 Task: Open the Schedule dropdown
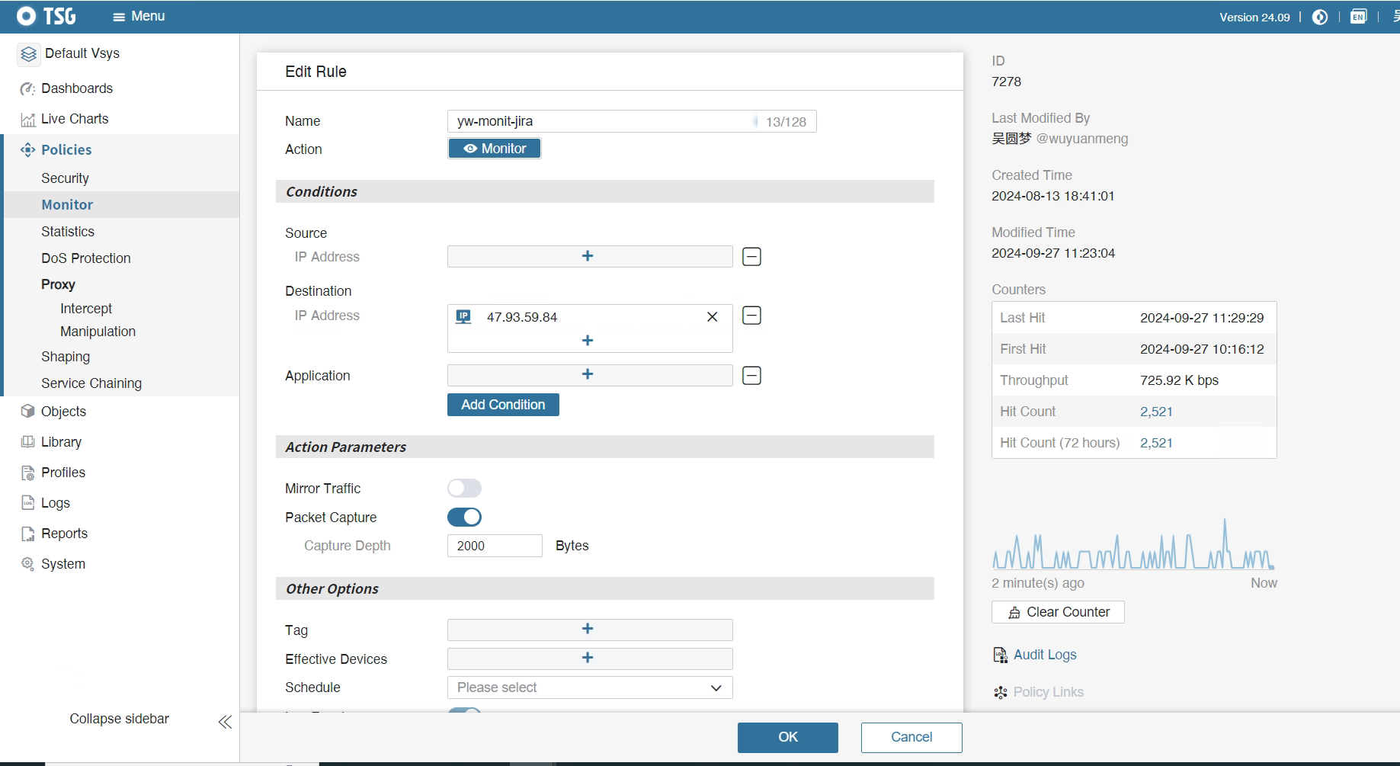589,687
